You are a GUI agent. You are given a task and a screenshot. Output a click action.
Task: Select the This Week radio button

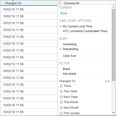61,91
